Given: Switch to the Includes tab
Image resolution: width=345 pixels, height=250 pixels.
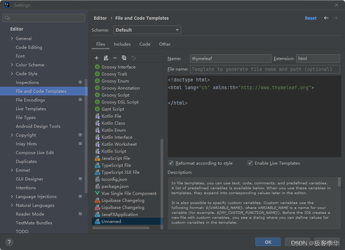Looking at the screenshot, I should (122, 44).
